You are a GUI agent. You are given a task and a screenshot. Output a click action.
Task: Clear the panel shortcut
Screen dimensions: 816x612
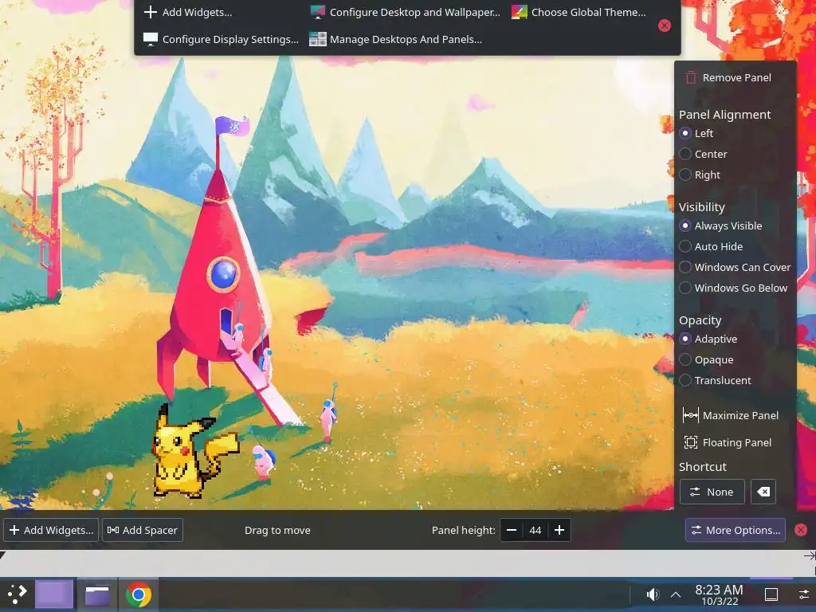(763, 492)
